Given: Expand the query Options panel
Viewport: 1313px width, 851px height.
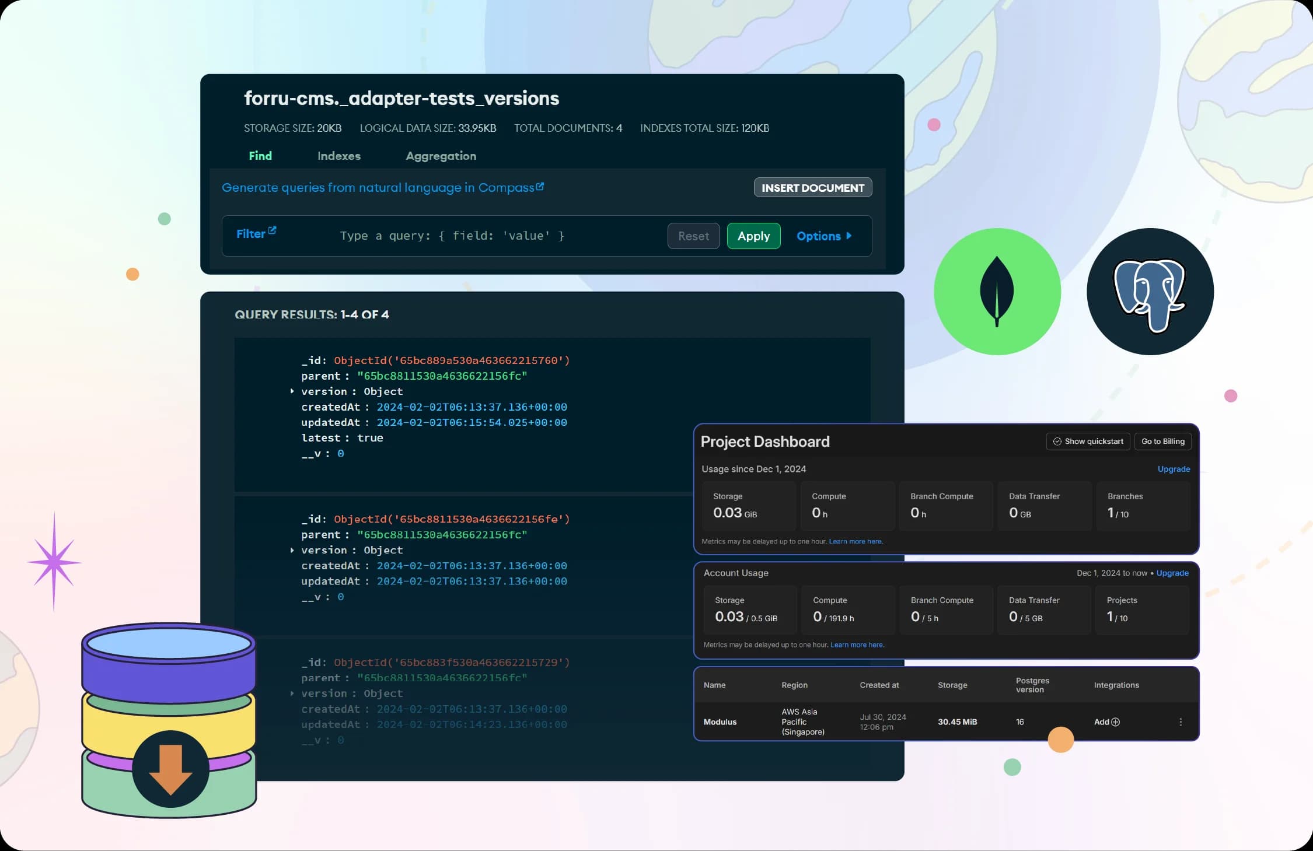Looking at the screenshot, I should coord(824,236).
